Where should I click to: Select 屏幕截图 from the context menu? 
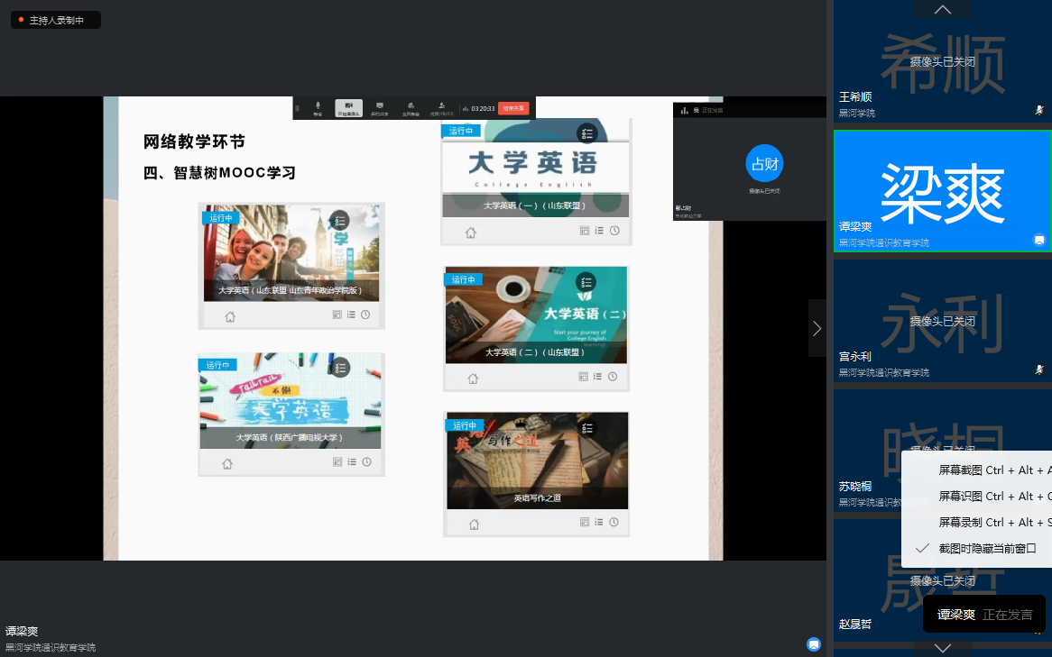[x=992, y=470]
